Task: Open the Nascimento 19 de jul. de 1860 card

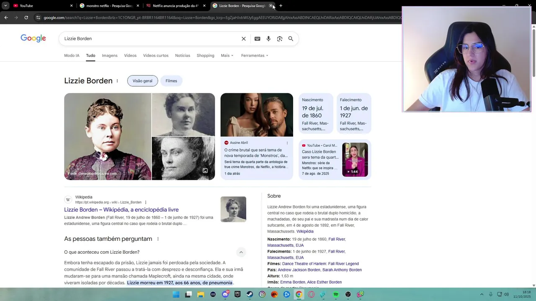Action: (x=316, y=113)
